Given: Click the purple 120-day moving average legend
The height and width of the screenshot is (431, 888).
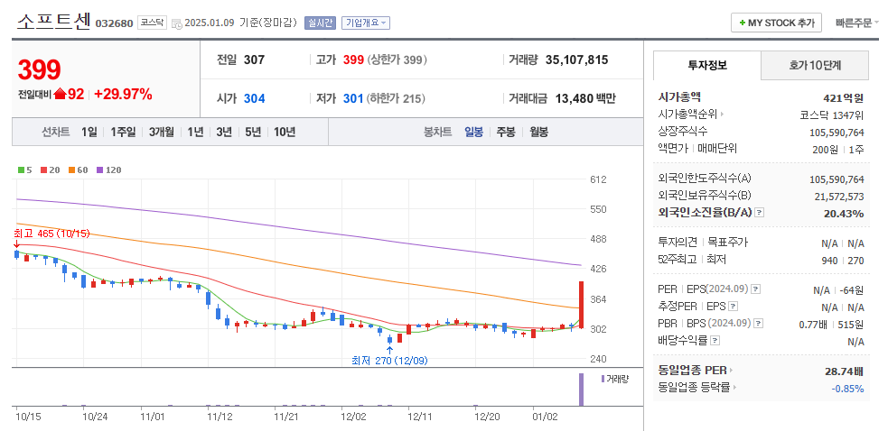Looking at the screenshot, I should (x=108, y=170).
